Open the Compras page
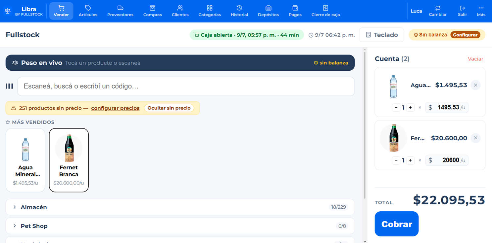 153,11
